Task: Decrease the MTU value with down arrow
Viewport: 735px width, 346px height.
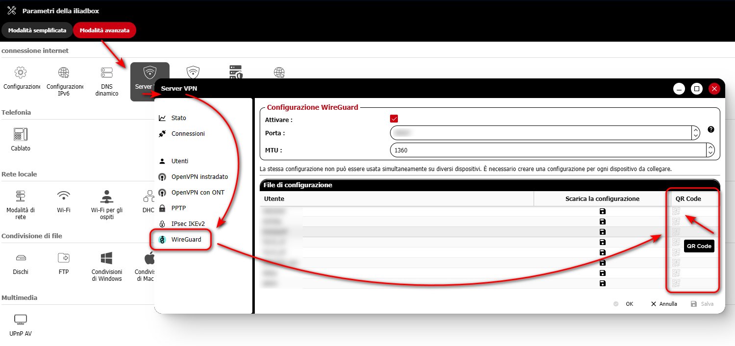Action: point(710,153)
